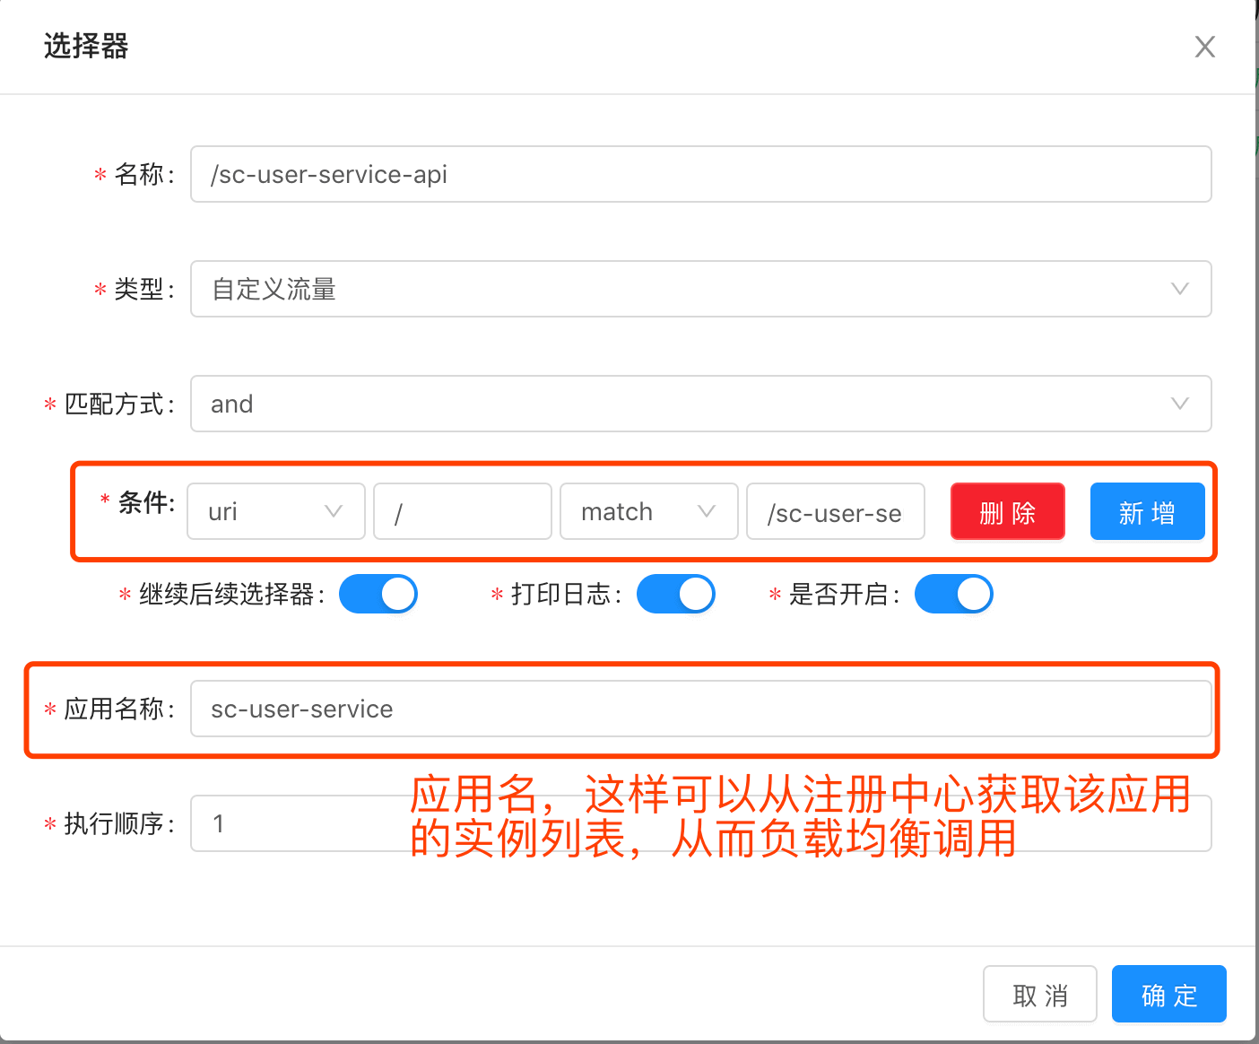Enable the 继续后续选择器 switch
The image size is (1259, 1044).
point(378,594)
